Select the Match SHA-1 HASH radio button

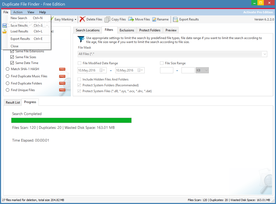point(8,69)
